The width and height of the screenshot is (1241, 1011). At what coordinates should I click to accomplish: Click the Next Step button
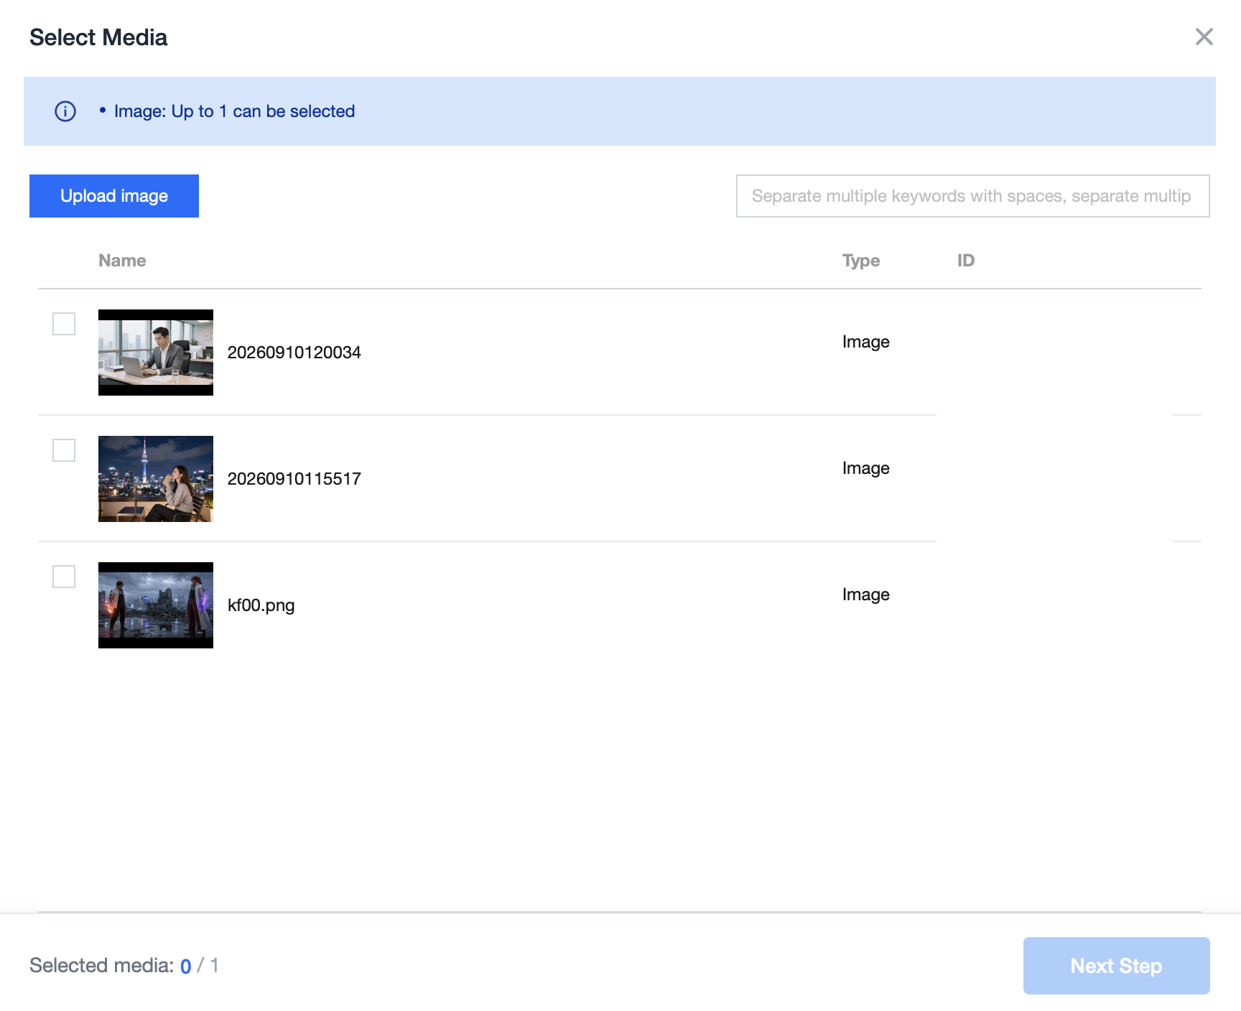point(1116,966)
